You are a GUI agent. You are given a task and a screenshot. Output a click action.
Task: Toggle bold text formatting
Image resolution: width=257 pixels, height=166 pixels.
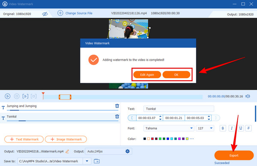pos(223,128)
